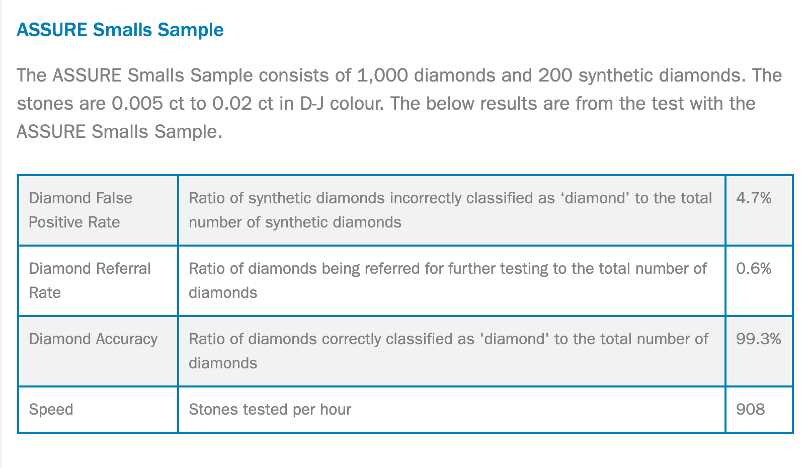
Task: Click the diamonds referred for further testing text
Action: point(448,281)
